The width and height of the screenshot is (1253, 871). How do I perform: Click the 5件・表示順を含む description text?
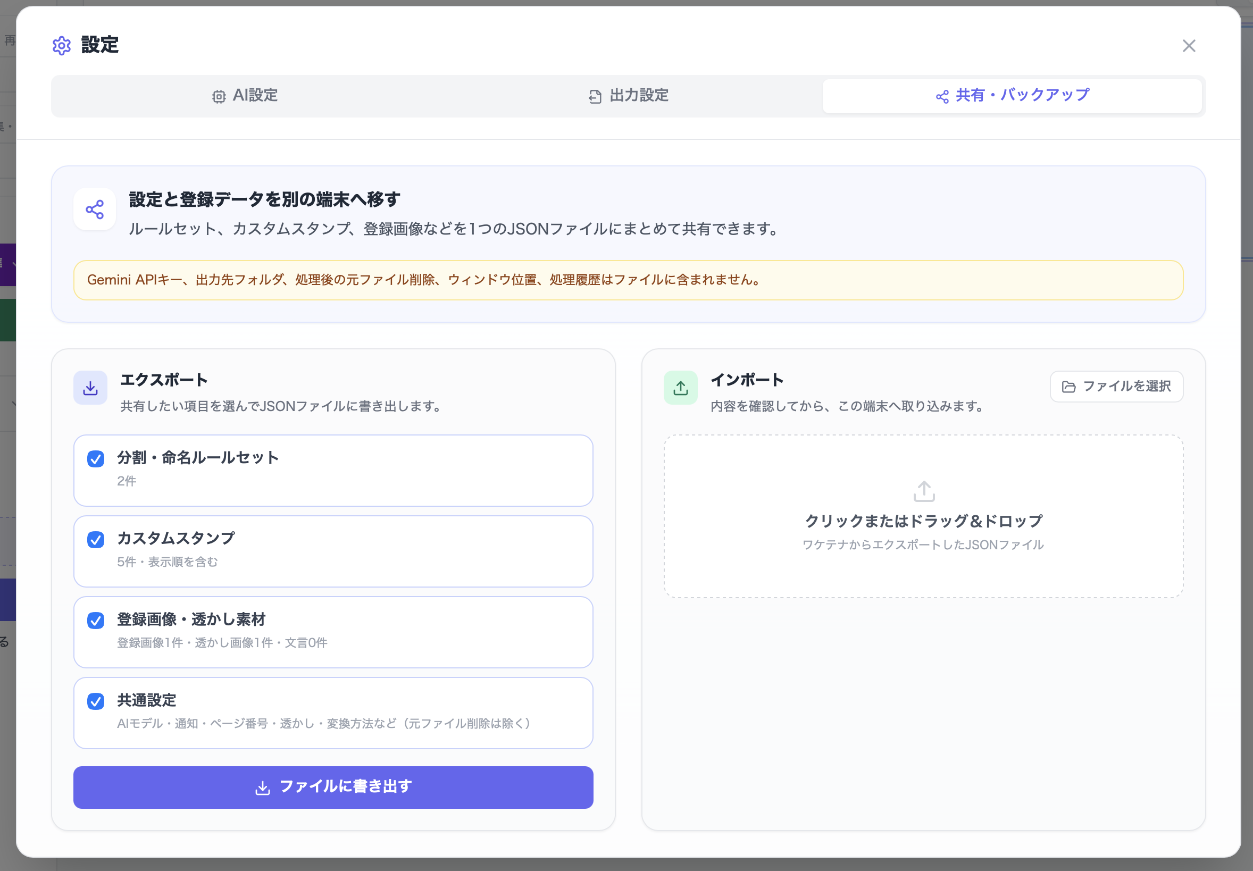168,562
